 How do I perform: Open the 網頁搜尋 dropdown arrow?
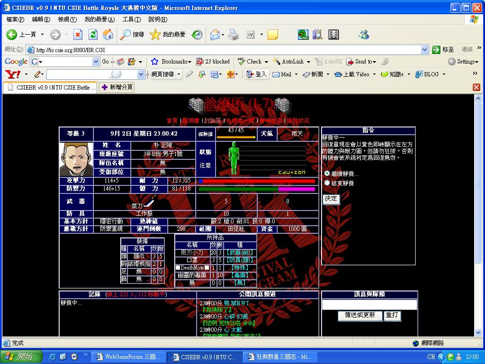(179, 74)
